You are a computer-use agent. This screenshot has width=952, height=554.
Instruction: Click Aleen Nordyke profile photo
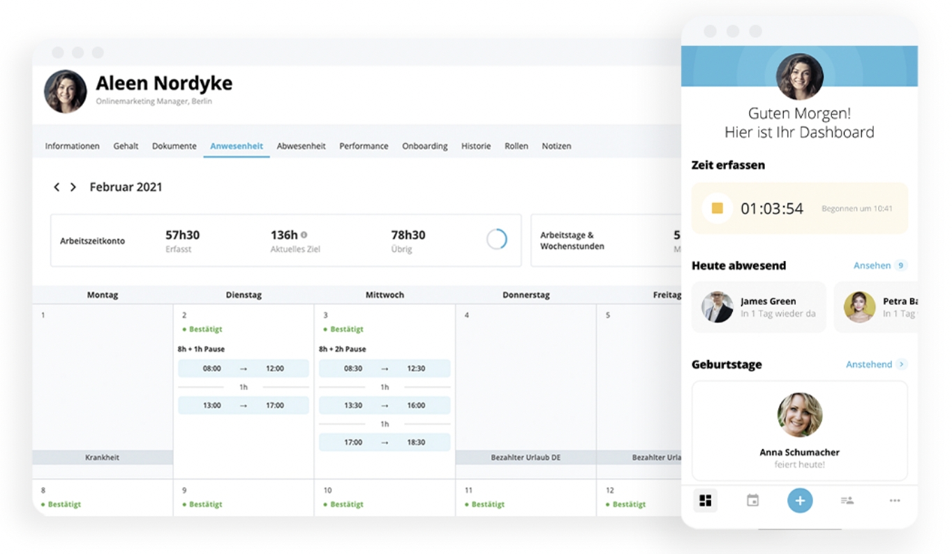66,91
